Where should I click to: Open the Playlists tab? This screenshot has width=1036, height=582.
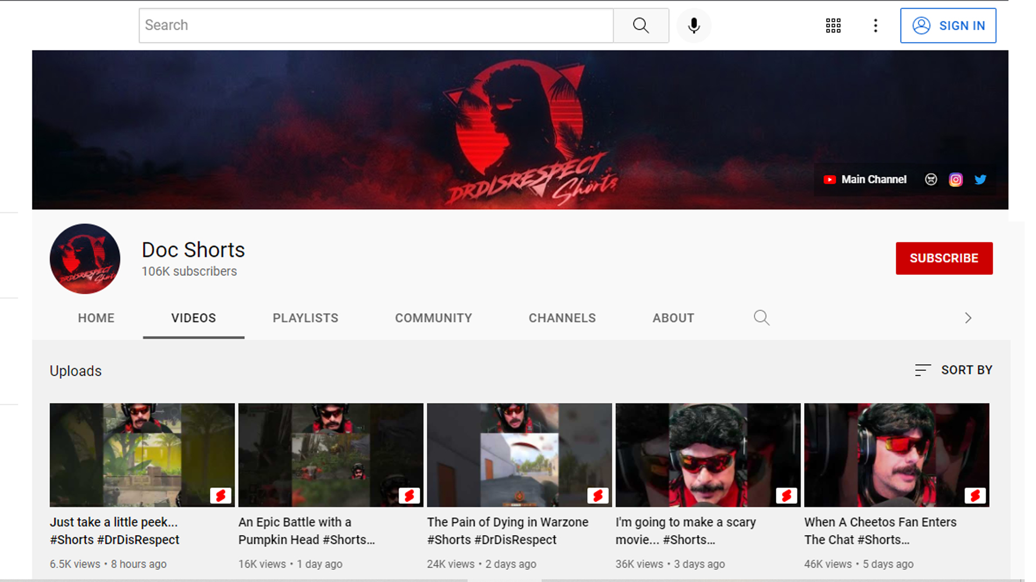[x=305, y=318]
